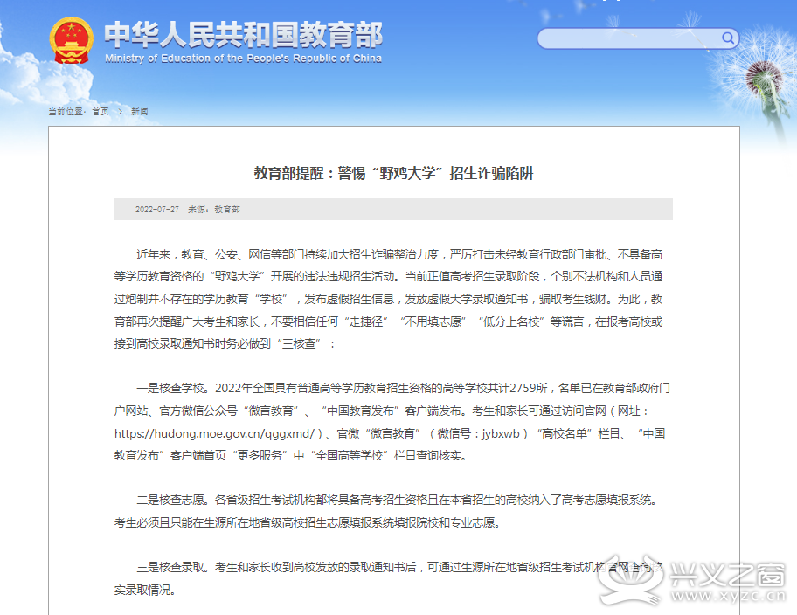The width and height of the screenshot is (797, 615).
Task: Click the national emblem logo
Action: (x=71, y=41)
